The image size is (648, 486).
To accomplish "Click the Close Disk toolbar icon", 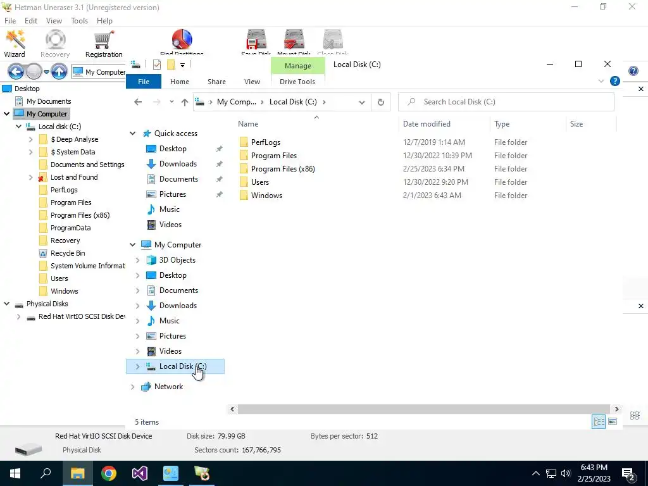I will pyautogui.click(x=333, y=42).
